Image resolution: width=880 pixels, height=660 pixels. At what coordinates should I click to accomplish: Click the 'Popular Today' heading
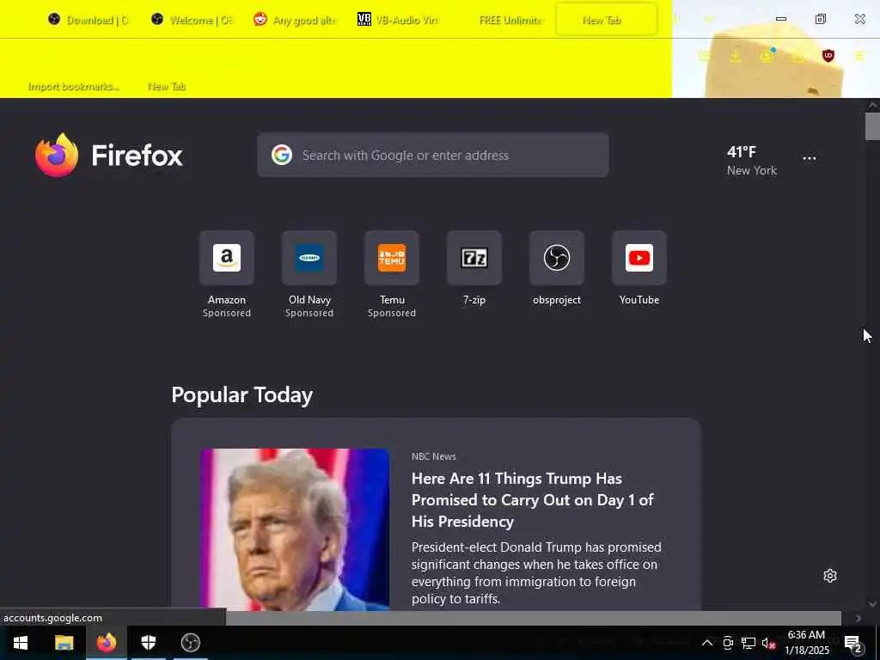241,395
